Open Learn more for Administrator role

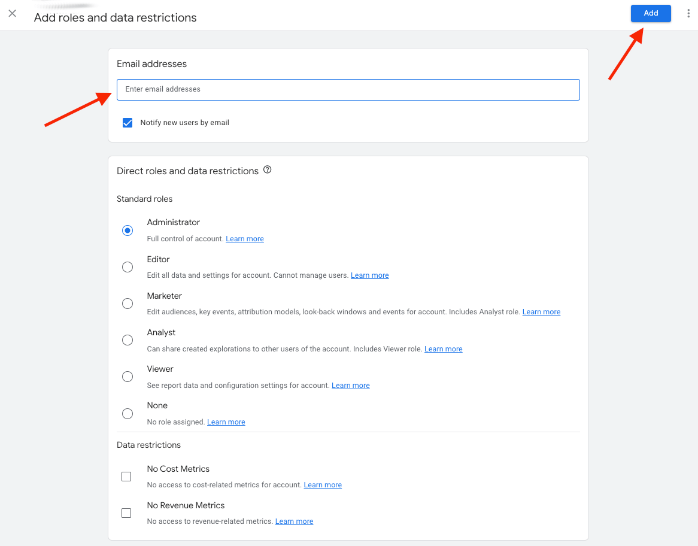tap(245, 239)
